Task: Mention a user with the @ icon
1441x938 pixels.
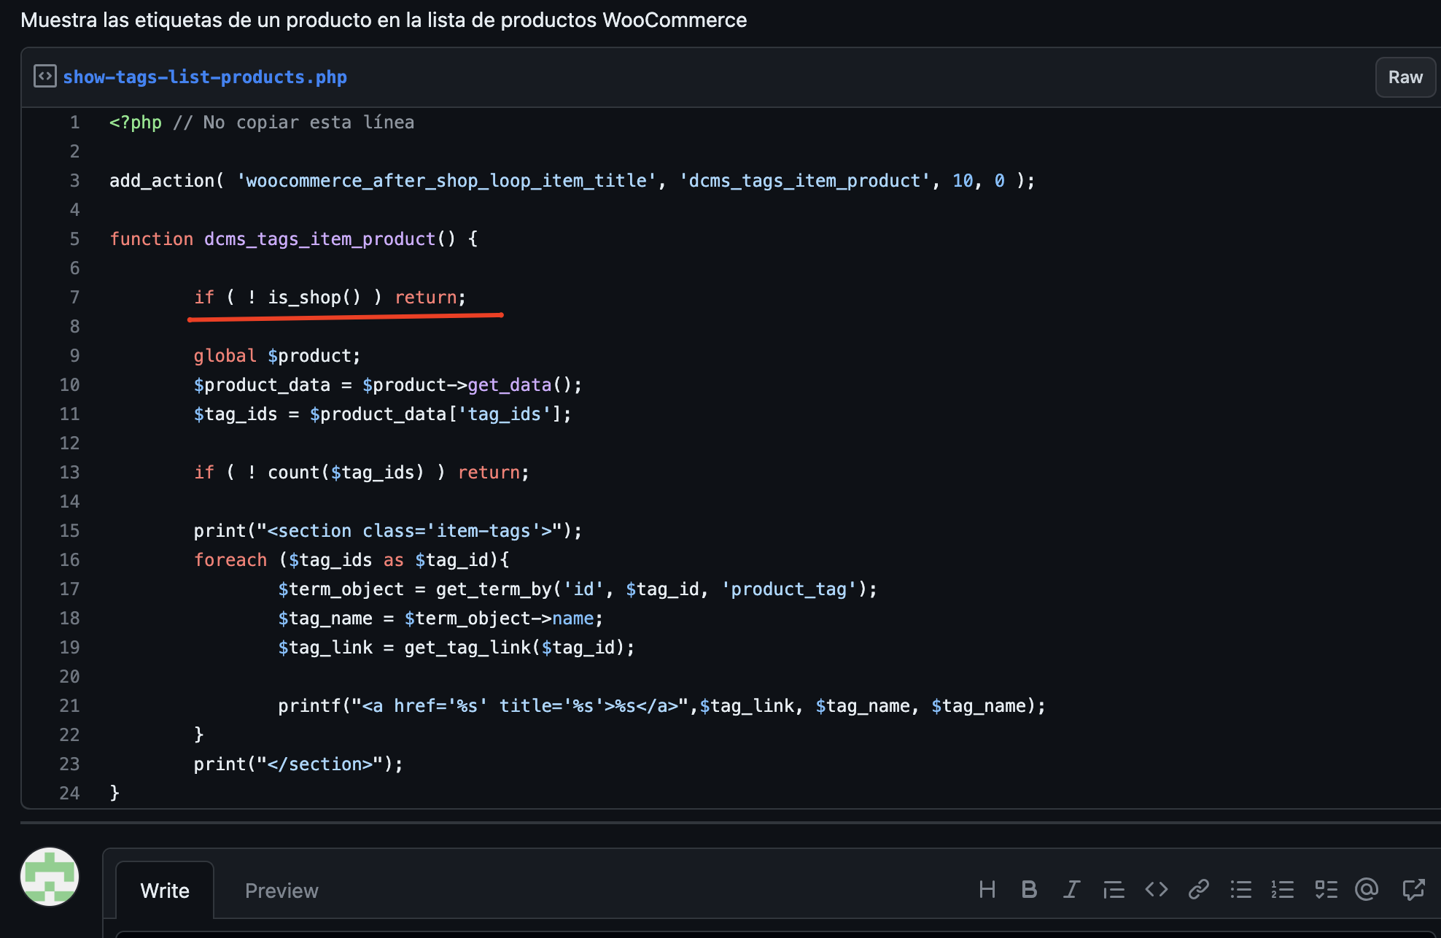Action: 1367,889
